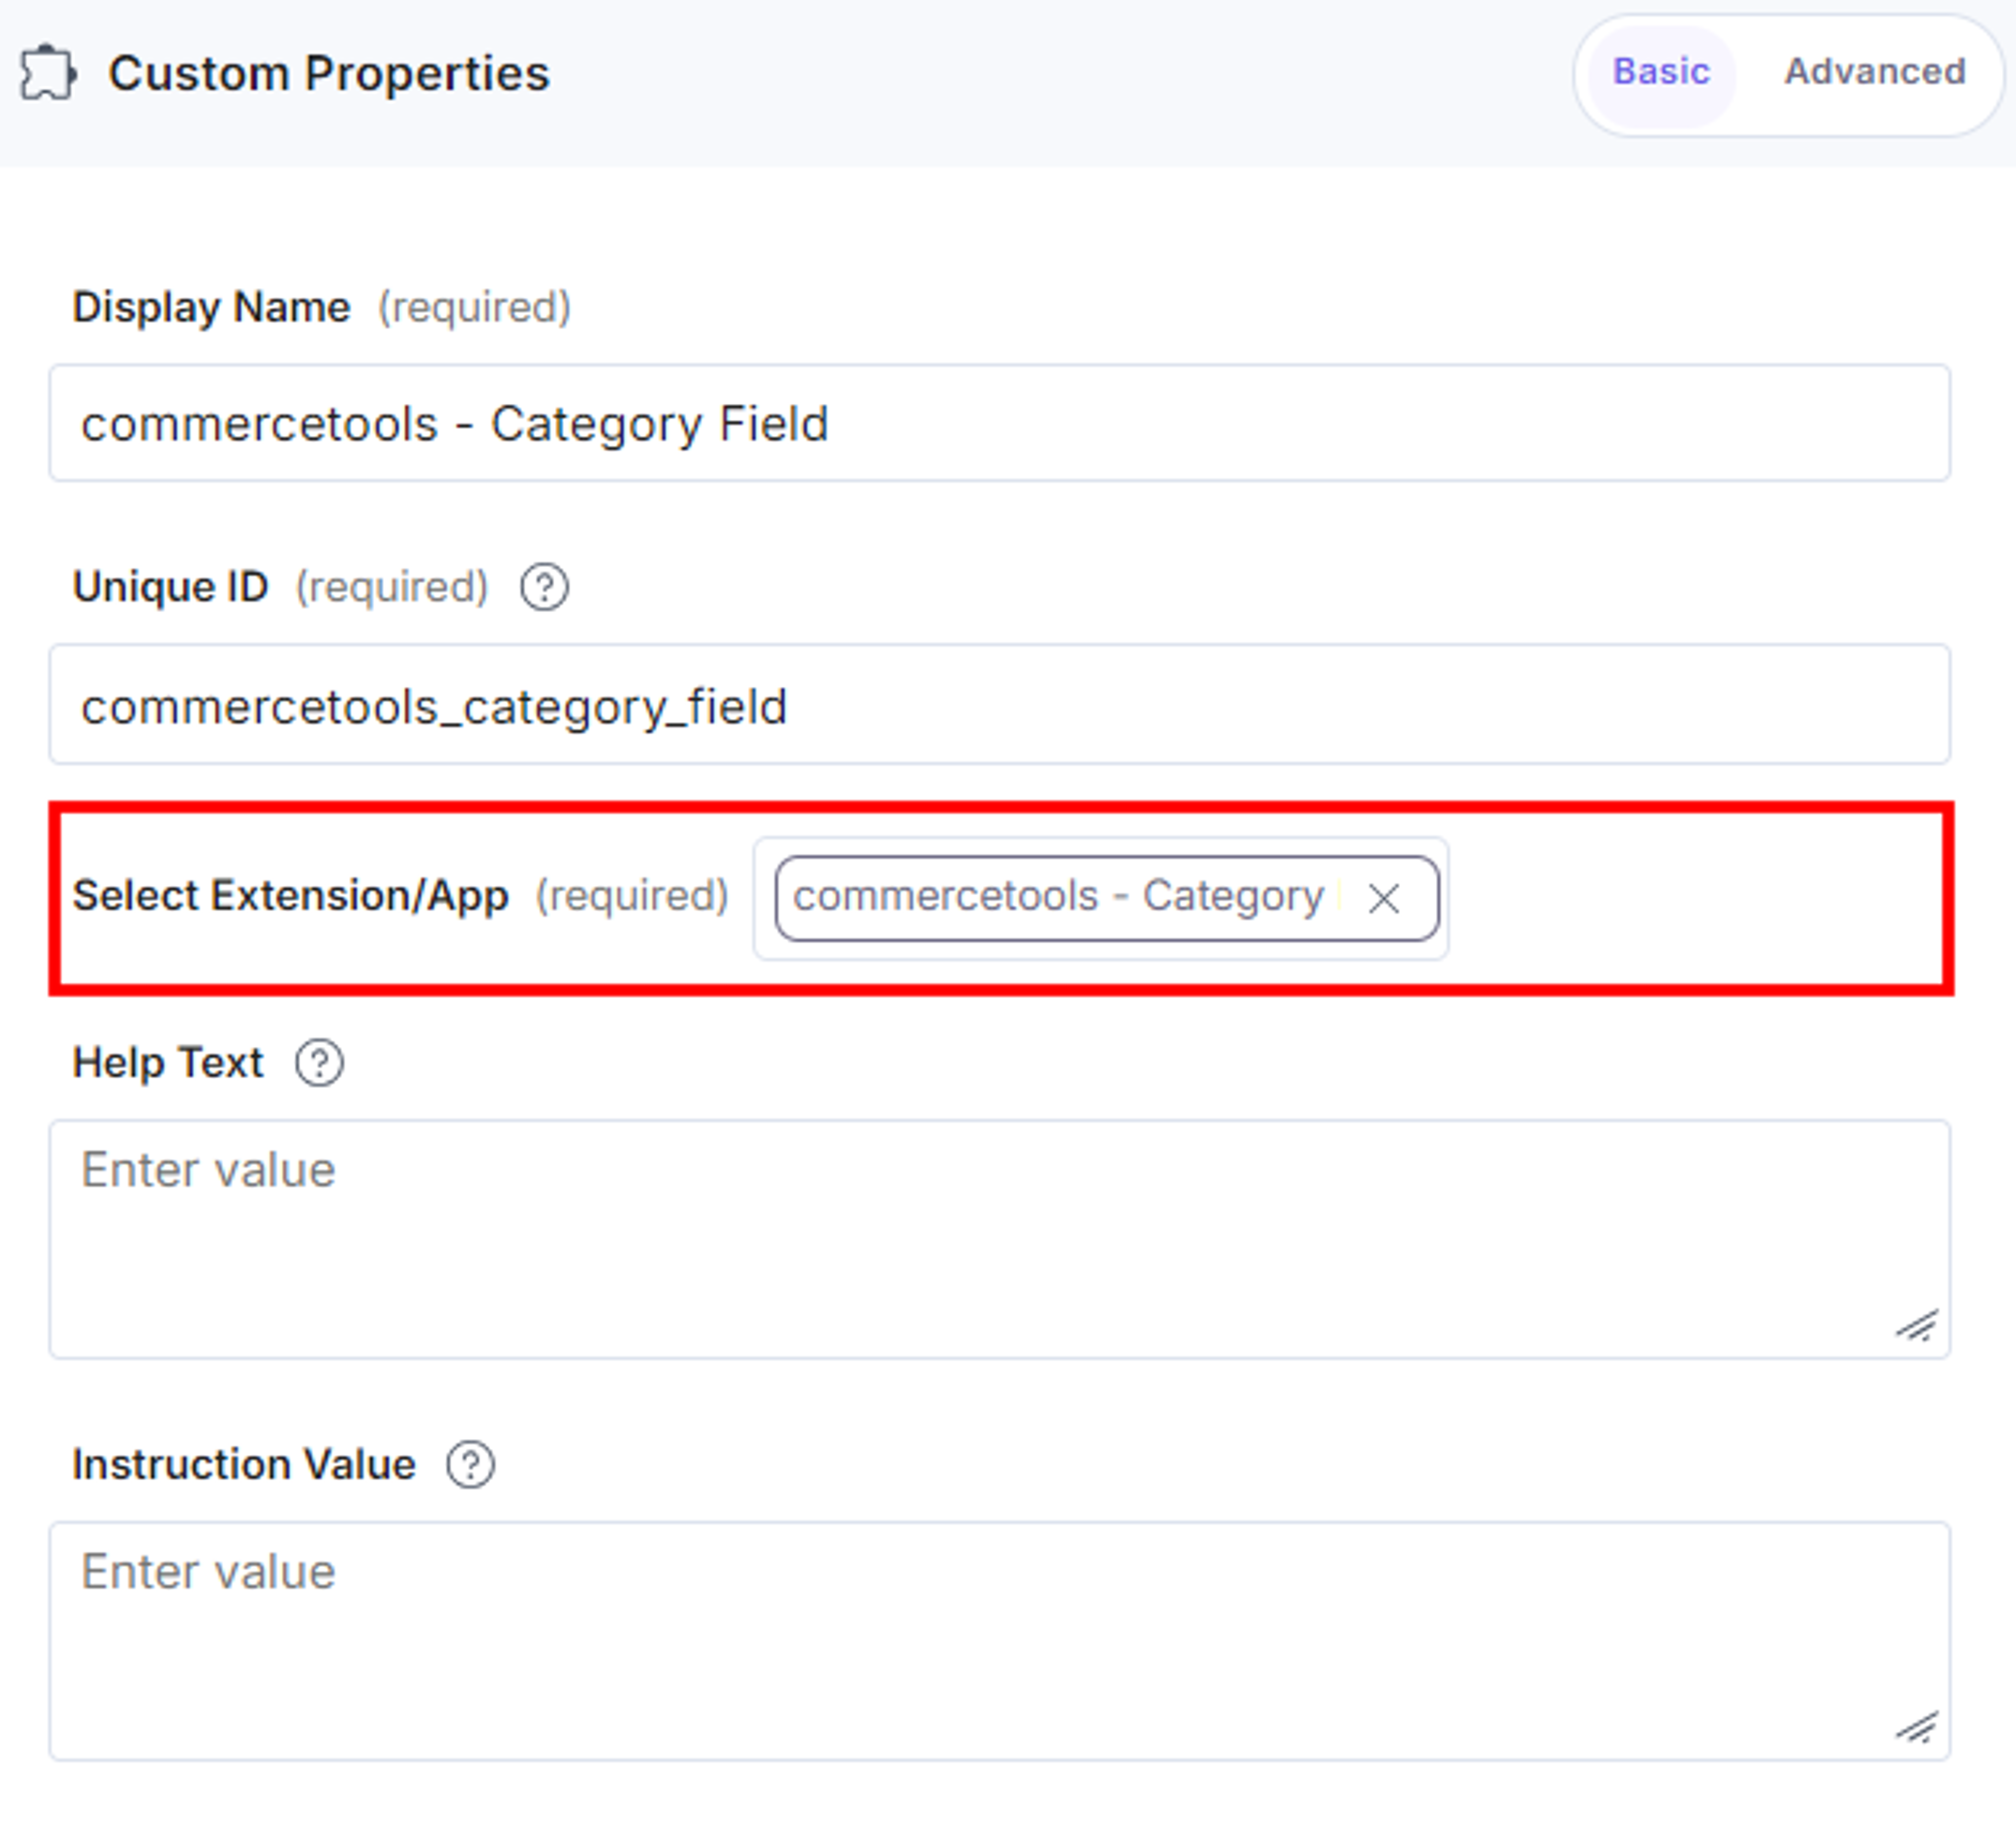Remove the commercetools - Category selection

tap(1384, 898)
